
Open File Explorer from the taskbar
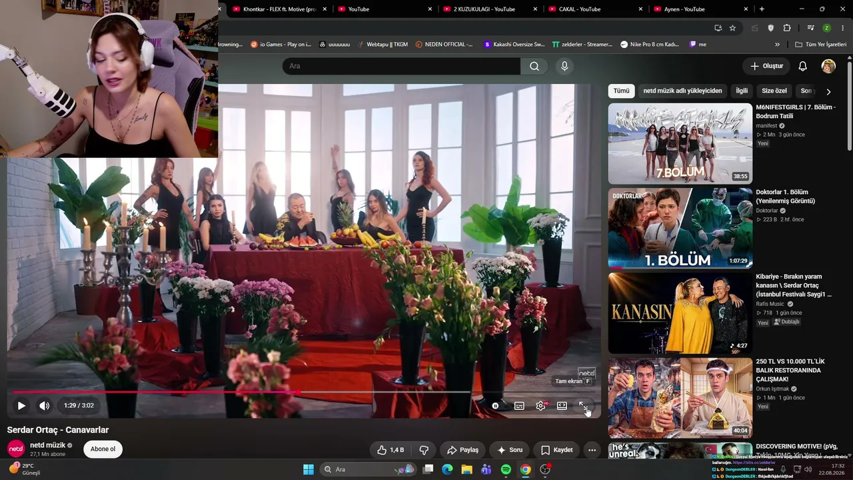pyautogui.click(x=467, y=469)
